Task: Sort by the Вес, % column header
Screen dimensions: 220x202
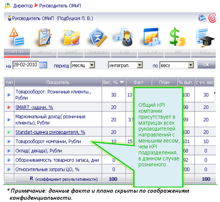Action: (x=114, y=82)
